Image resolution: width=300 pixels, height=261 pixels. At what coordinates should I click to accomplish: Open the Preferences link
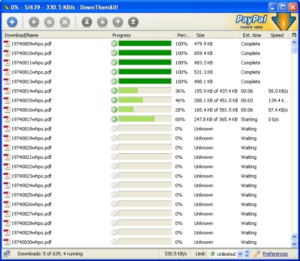(275, 254)
